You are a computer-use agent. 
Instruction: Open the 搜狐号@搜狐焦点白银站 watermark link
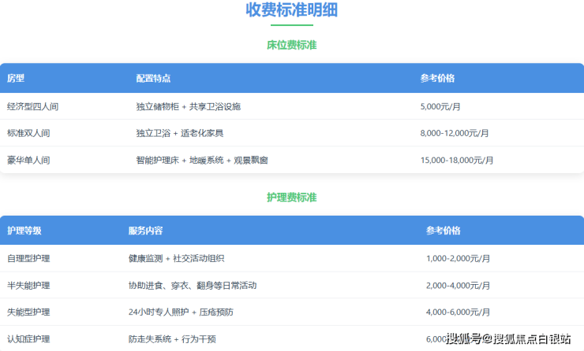(x=509, y=339)
